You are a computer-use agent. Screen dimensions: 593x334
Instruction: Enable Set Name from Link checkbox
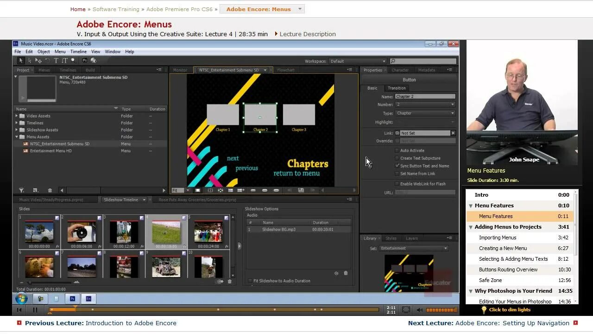coord(397,173)
